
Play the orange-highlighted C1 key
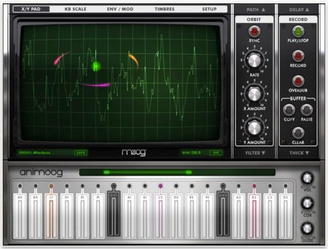click(51, 215)
